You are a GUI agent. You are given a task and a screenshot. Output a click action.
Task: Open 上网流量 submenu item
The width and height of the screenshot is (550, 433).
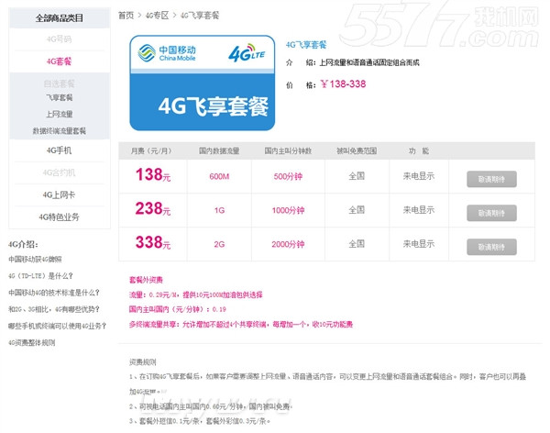60,114
